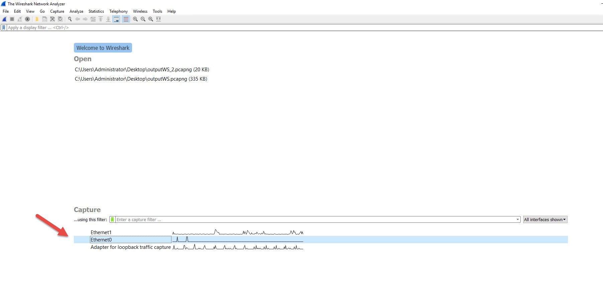Select the Ethernet1 interface
Image resolution: width=603 pixels, height=284 pixels.
pyautogui.click(x=101, y=232)
